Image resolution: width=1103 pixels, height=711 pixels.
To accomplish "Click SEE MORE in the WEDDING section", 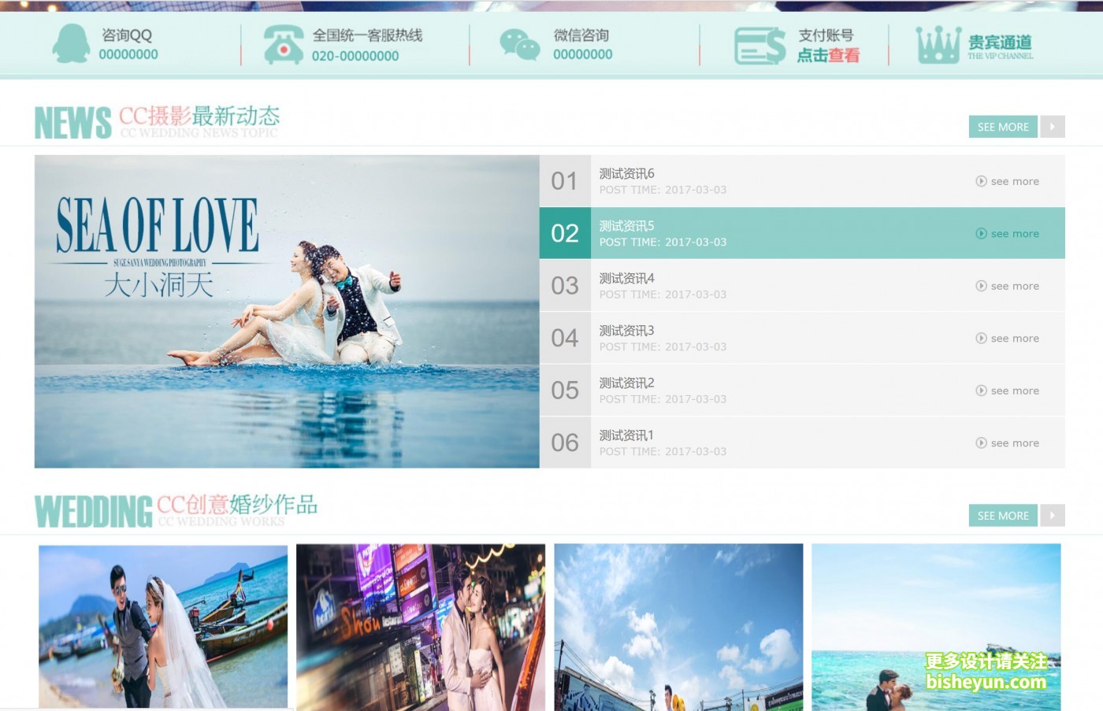I will click(1002, 516).
